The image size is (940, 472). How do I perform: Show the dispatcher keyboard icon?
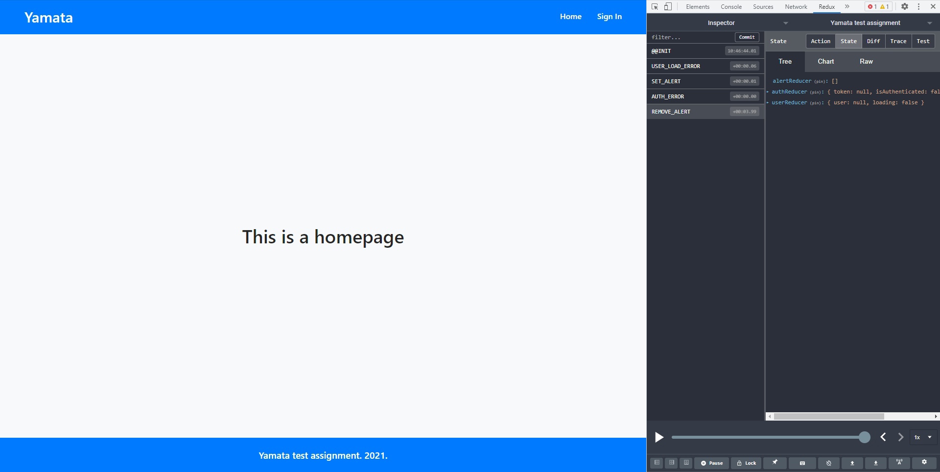coord(802,463)
